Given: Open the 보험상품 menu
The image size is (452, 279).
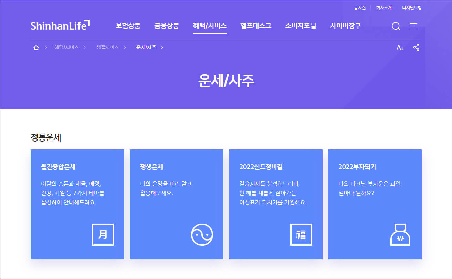Looking at the screenshot, I should (x=128, y=26).
